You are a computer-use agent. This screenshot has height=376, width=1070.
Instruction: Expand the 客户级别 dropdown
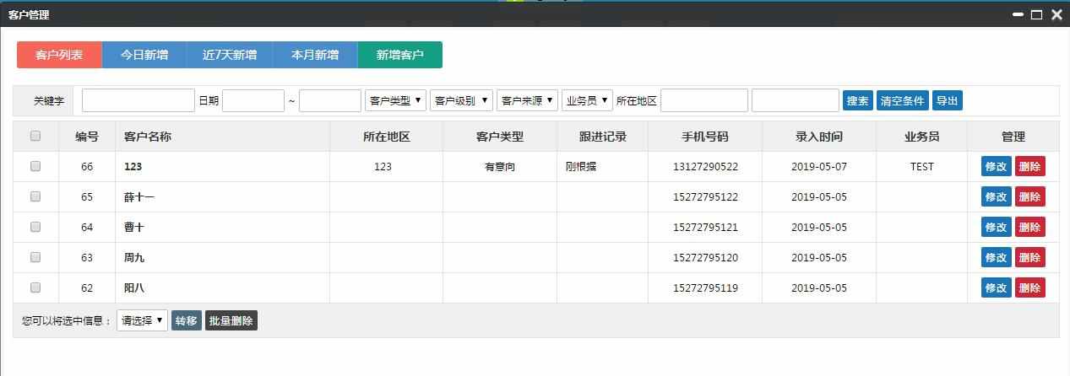[461, 100]
